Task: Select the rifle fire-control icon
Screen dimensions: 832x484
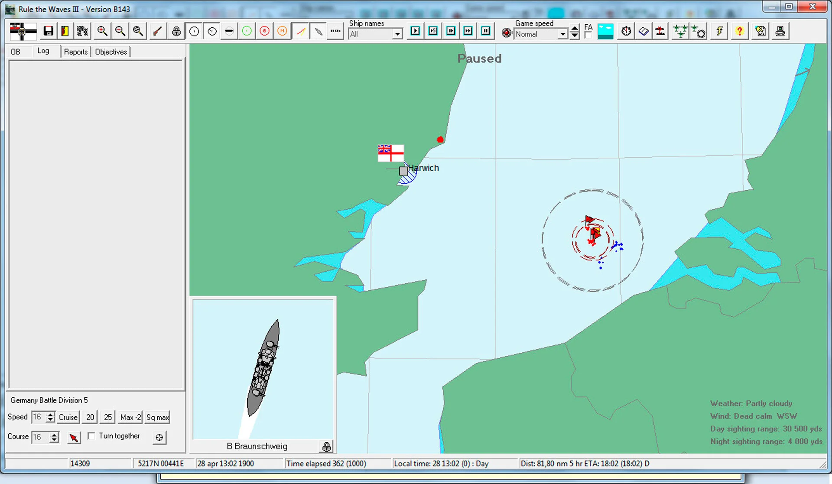Action: pos(158,31)
